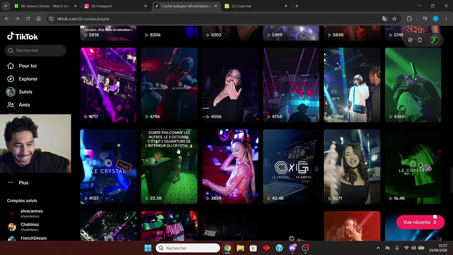Open the video with 4506 views
The width and height of the screenshot is (453, 255).
click(230, 85)
